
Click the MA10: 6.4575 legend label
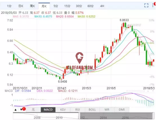[x=43, y=17]
